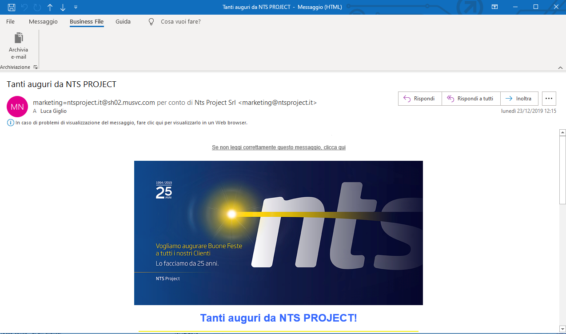The height and width of the screenshot is (334, 566).
Task: Click the Archivia e-mail button
Action: (x=19, y=46)
